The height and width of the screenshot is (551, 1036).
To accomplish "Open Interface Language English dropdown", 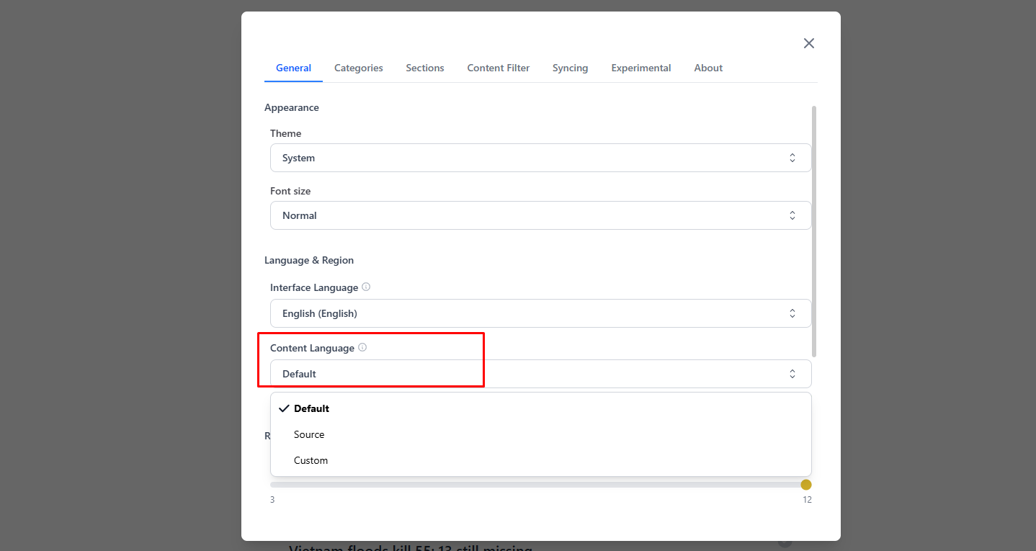I will pos(540,313).
